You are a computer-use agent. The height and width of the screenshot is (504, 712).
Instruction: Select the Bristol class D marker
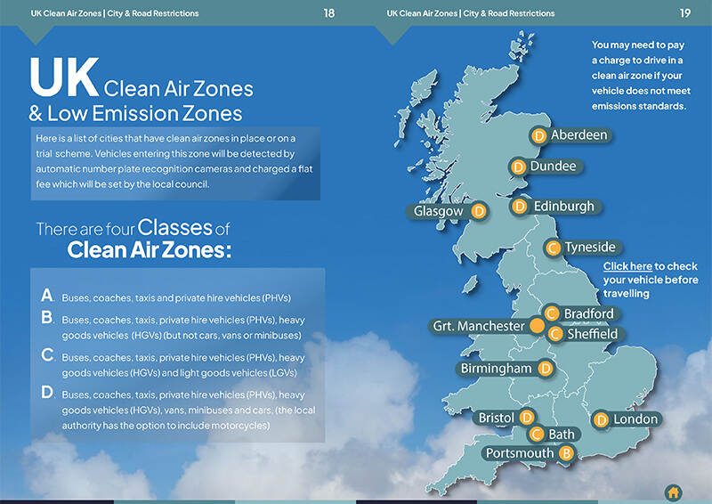tap(527, 418)
